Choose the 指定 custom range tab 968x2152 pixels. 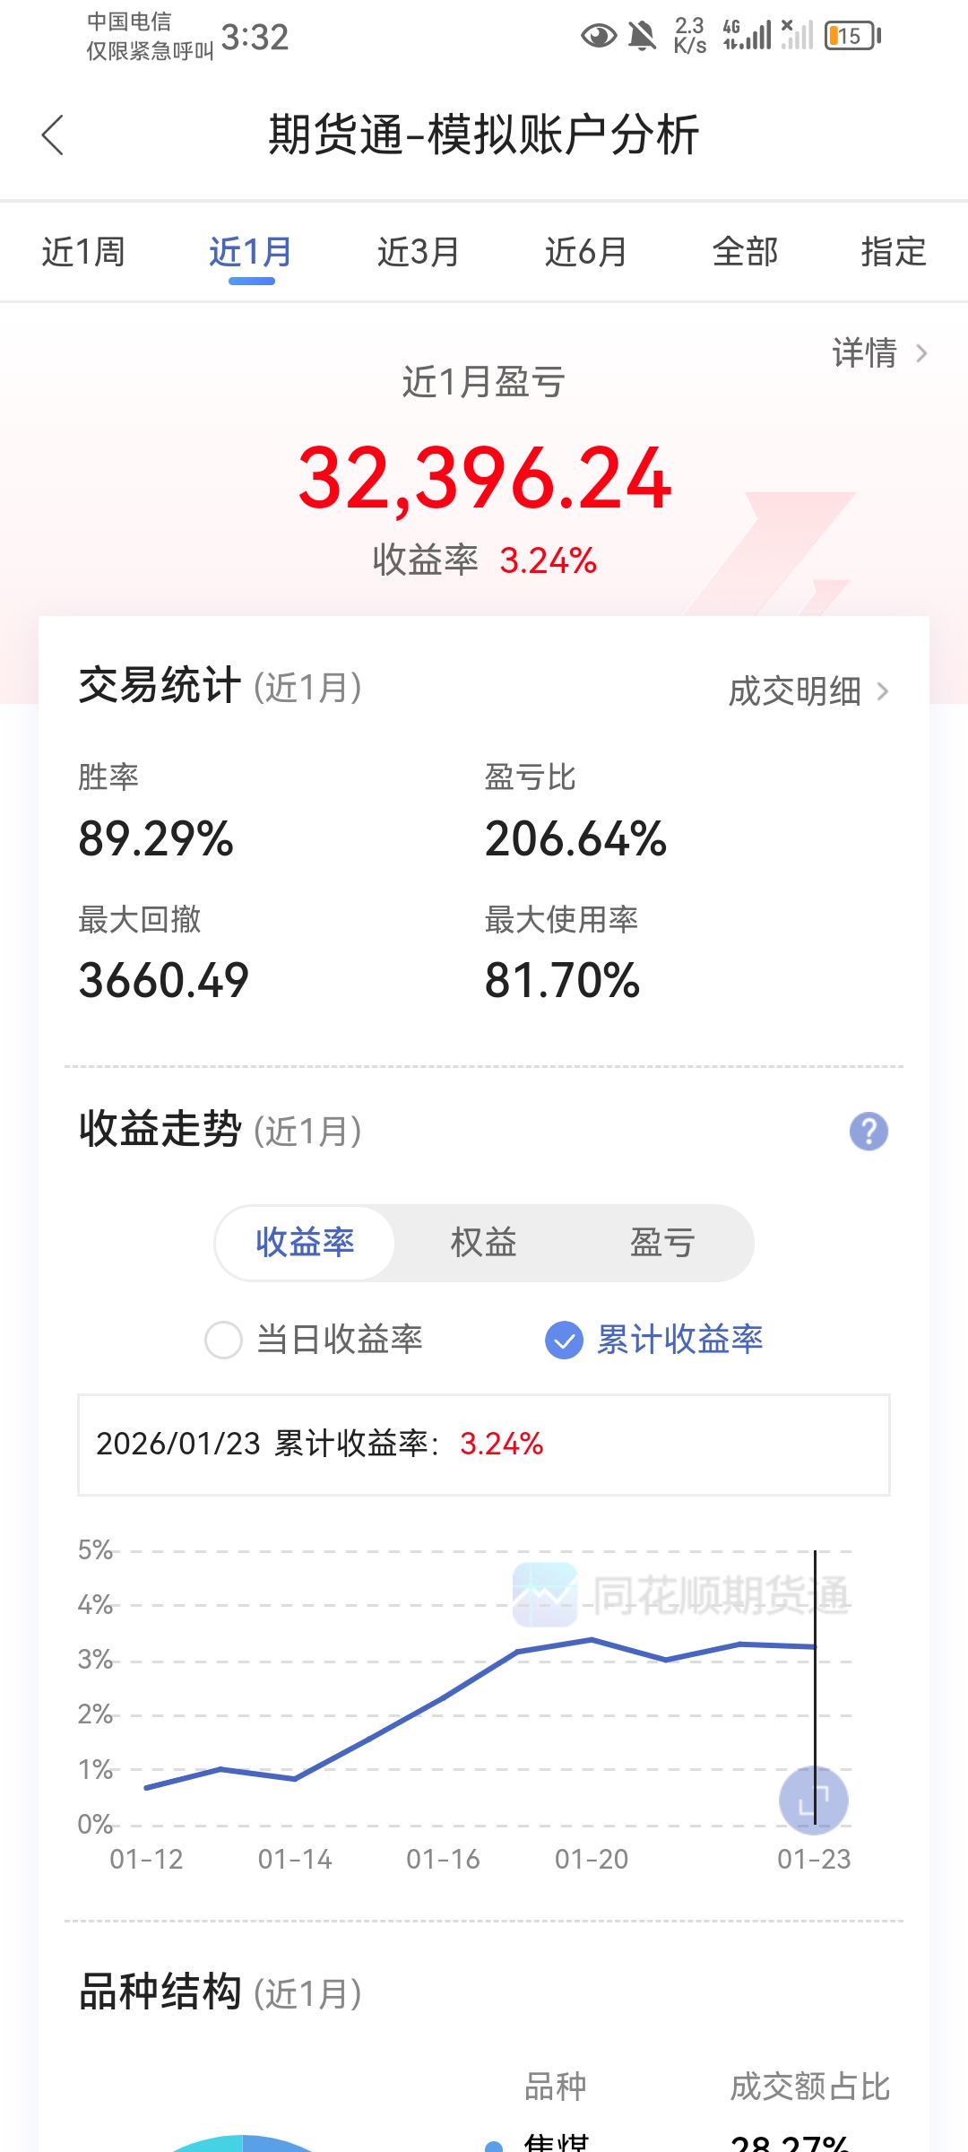(x=893, y=252)
